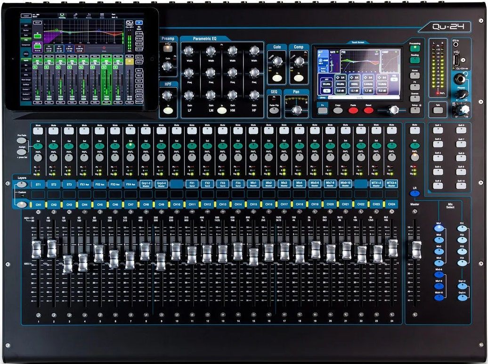This screenshot has height=364, width=488.
Task: Select Mix1 in the Mix Select section
Action: (439, 228)
